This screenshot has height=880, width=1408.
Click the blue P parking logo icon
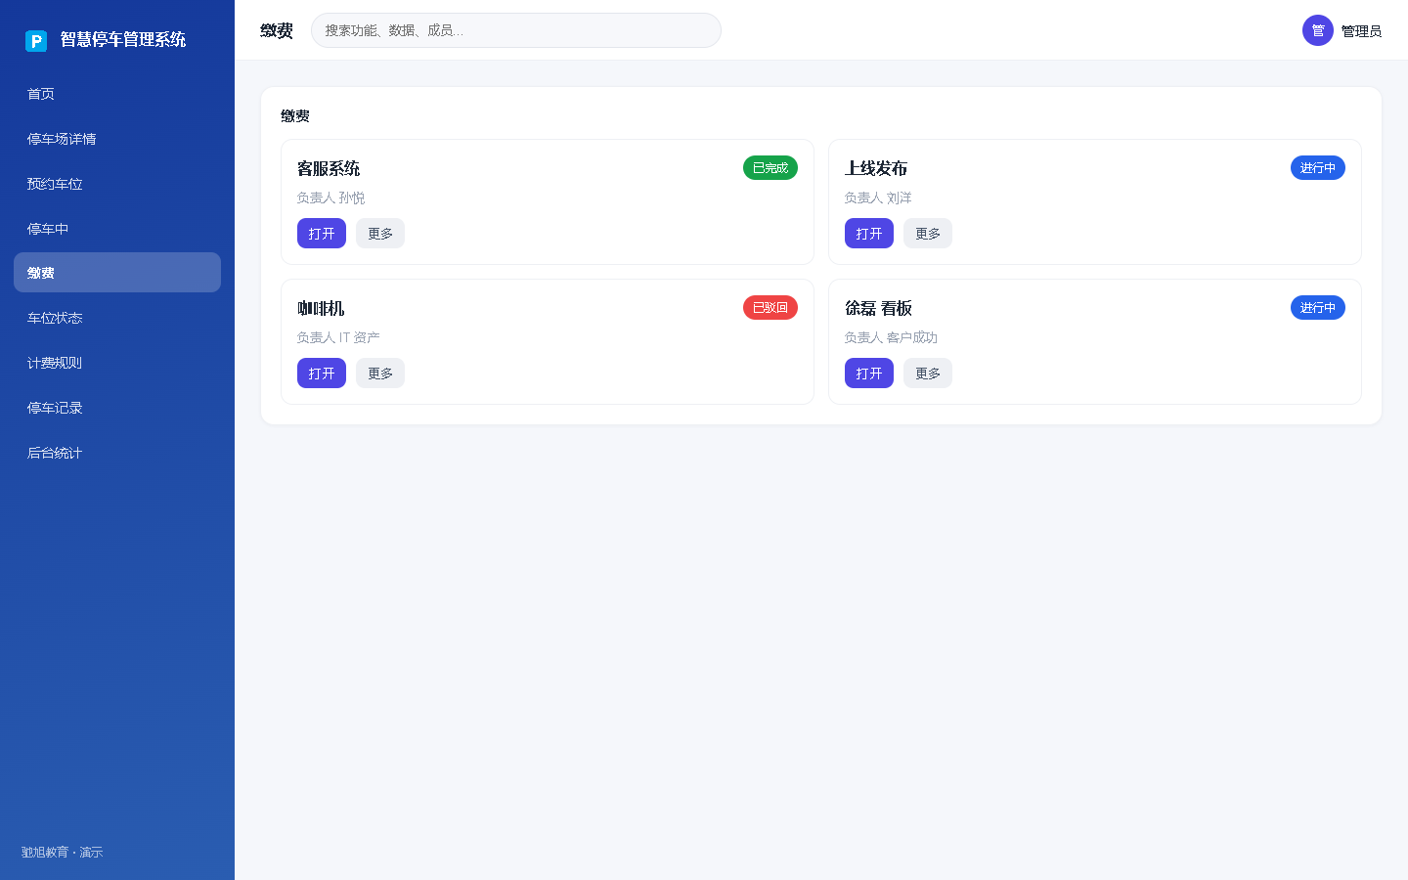[x=36, y=41]
